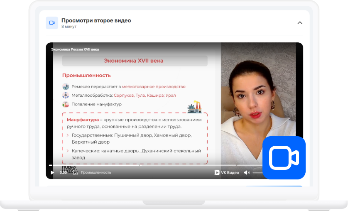Click the icon beside 'Появление мануфактур'
The width and height of the screenshot is (348, 211).
[x=66, y=104]
